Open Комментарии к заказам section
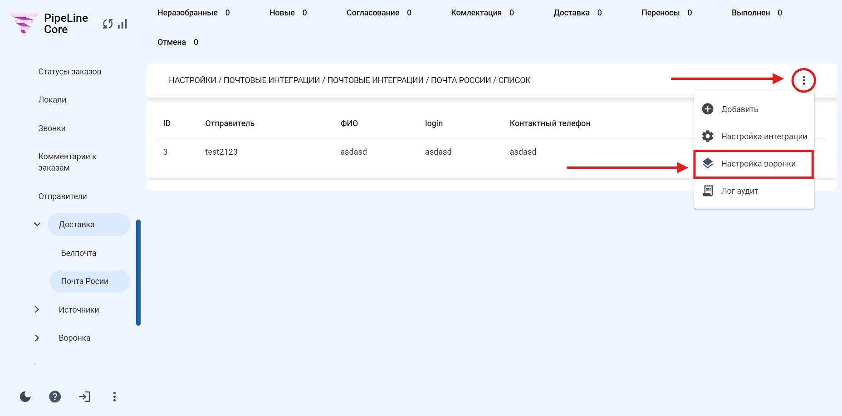 tap(68, 162)
